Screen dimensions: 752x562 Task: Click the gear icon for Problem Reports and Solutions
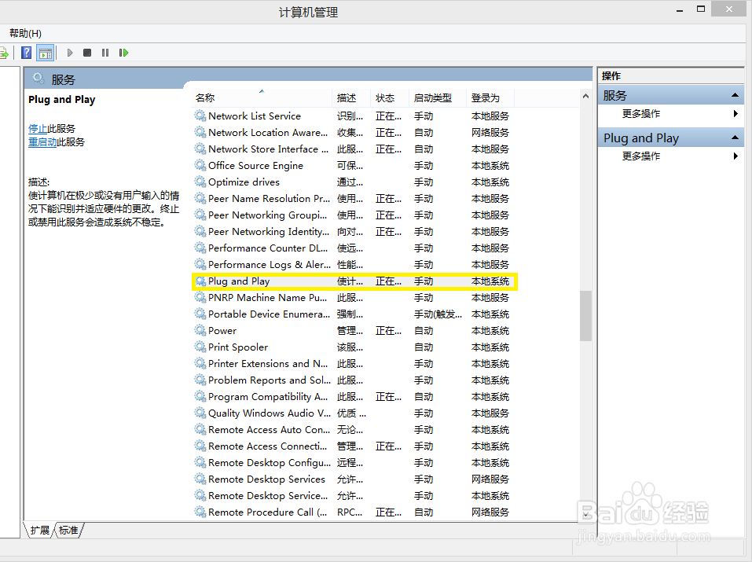[200, 380]
